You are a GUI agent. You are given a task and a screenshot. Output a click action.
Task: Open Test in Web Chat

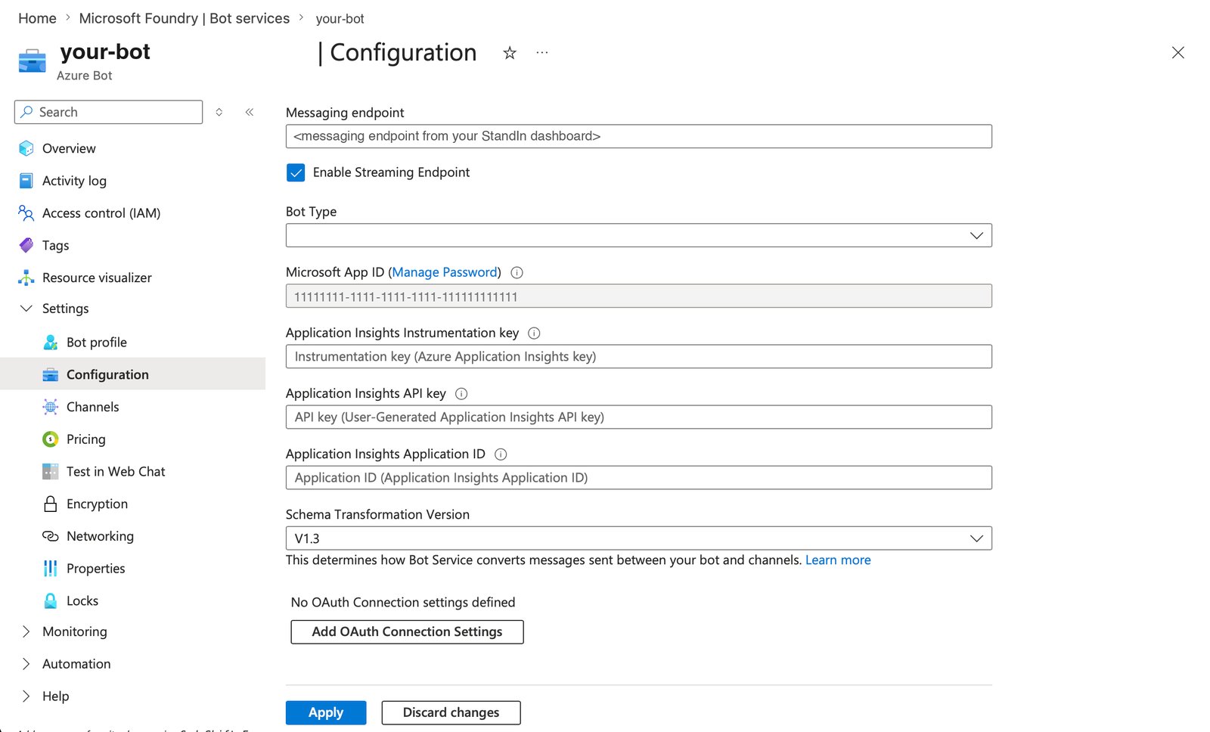coord(116,472)
